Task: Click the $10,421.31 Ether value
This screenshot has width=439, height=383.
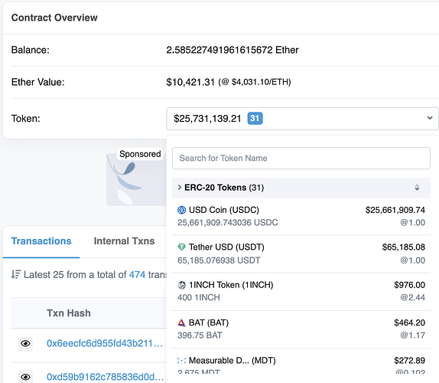Action: pos(190,82)
